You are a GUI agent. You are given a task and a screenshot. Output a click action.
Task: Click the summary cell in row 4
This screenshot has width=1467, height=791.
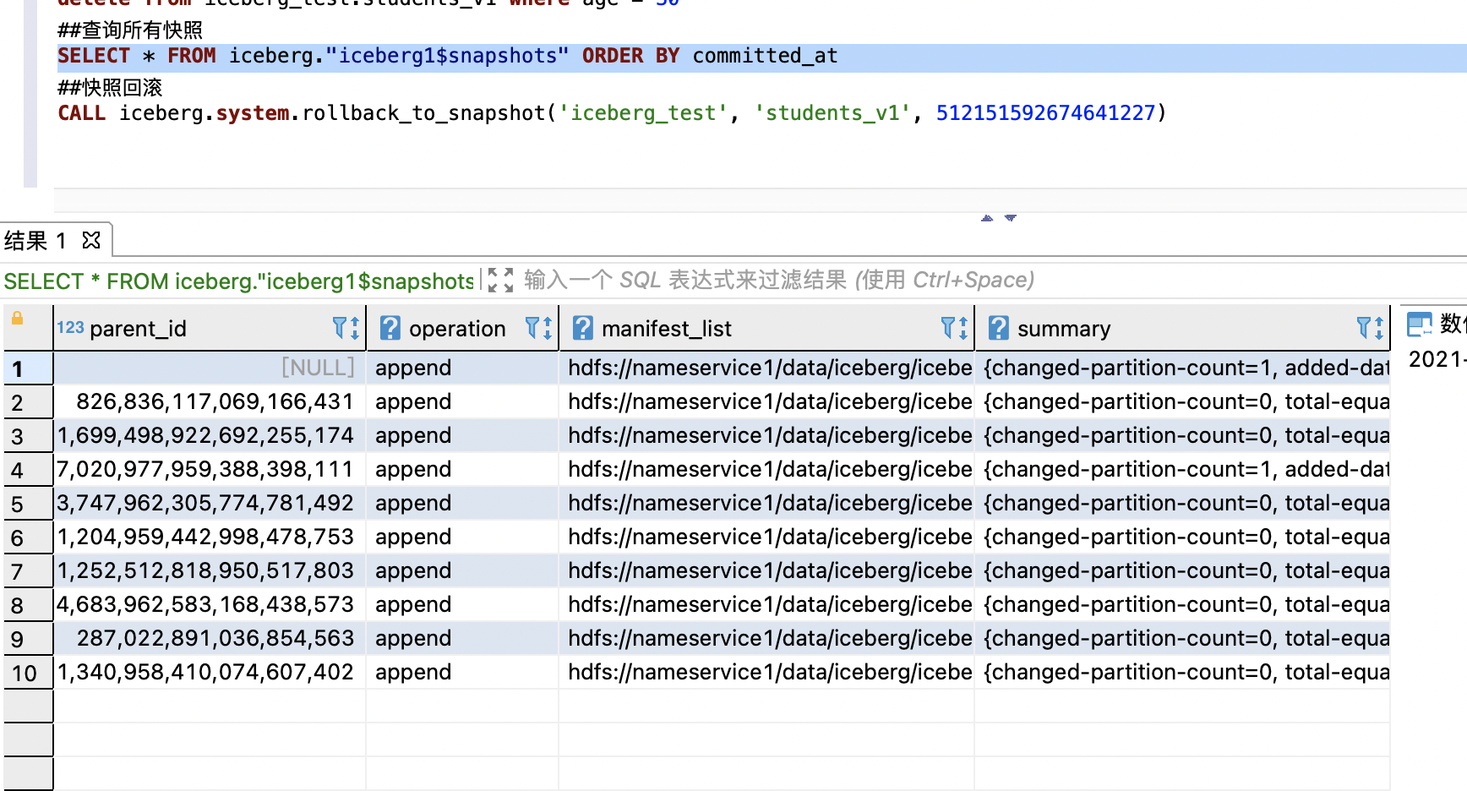[x=1182, y=469]
